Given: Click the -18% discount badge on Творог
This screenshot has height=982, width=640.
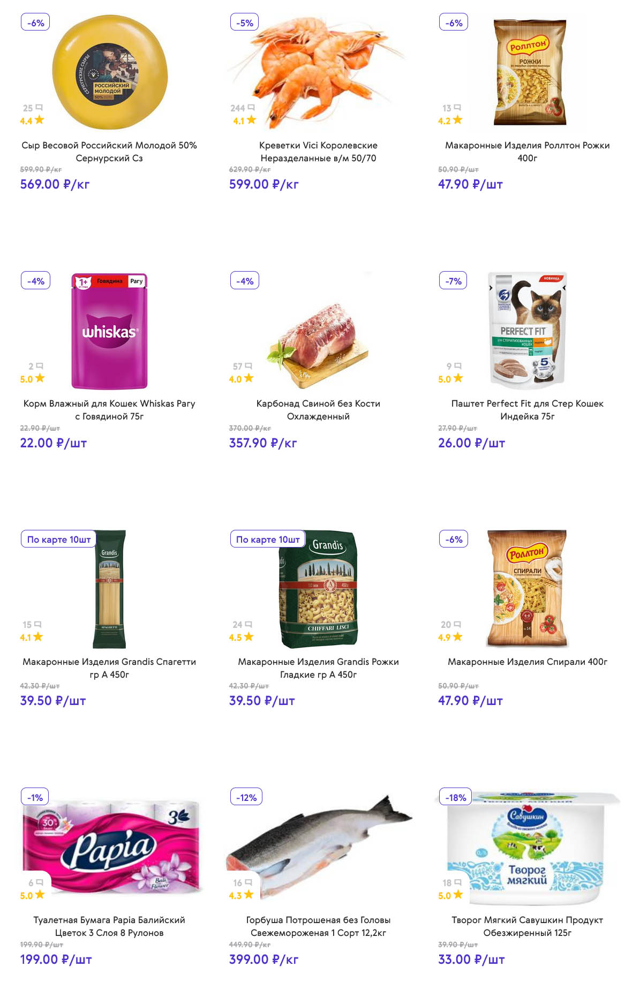Looking at the screenshot, I should (x=456, y=797).
